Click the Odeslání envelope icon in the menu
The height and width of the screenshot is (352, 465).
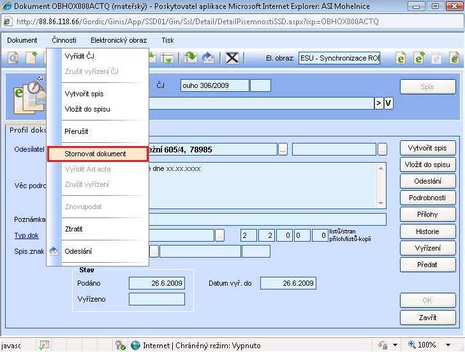(54, 251)
